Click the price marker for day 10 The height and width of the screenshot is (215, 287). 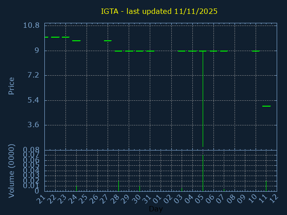click(x=256, y=51)
